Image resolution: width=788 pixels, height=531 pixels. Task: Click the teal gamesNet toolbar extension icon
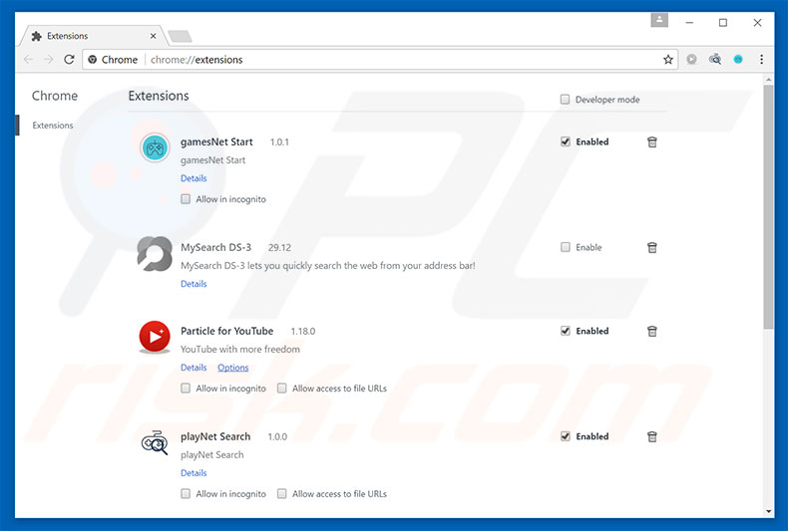tap(738, 59)
